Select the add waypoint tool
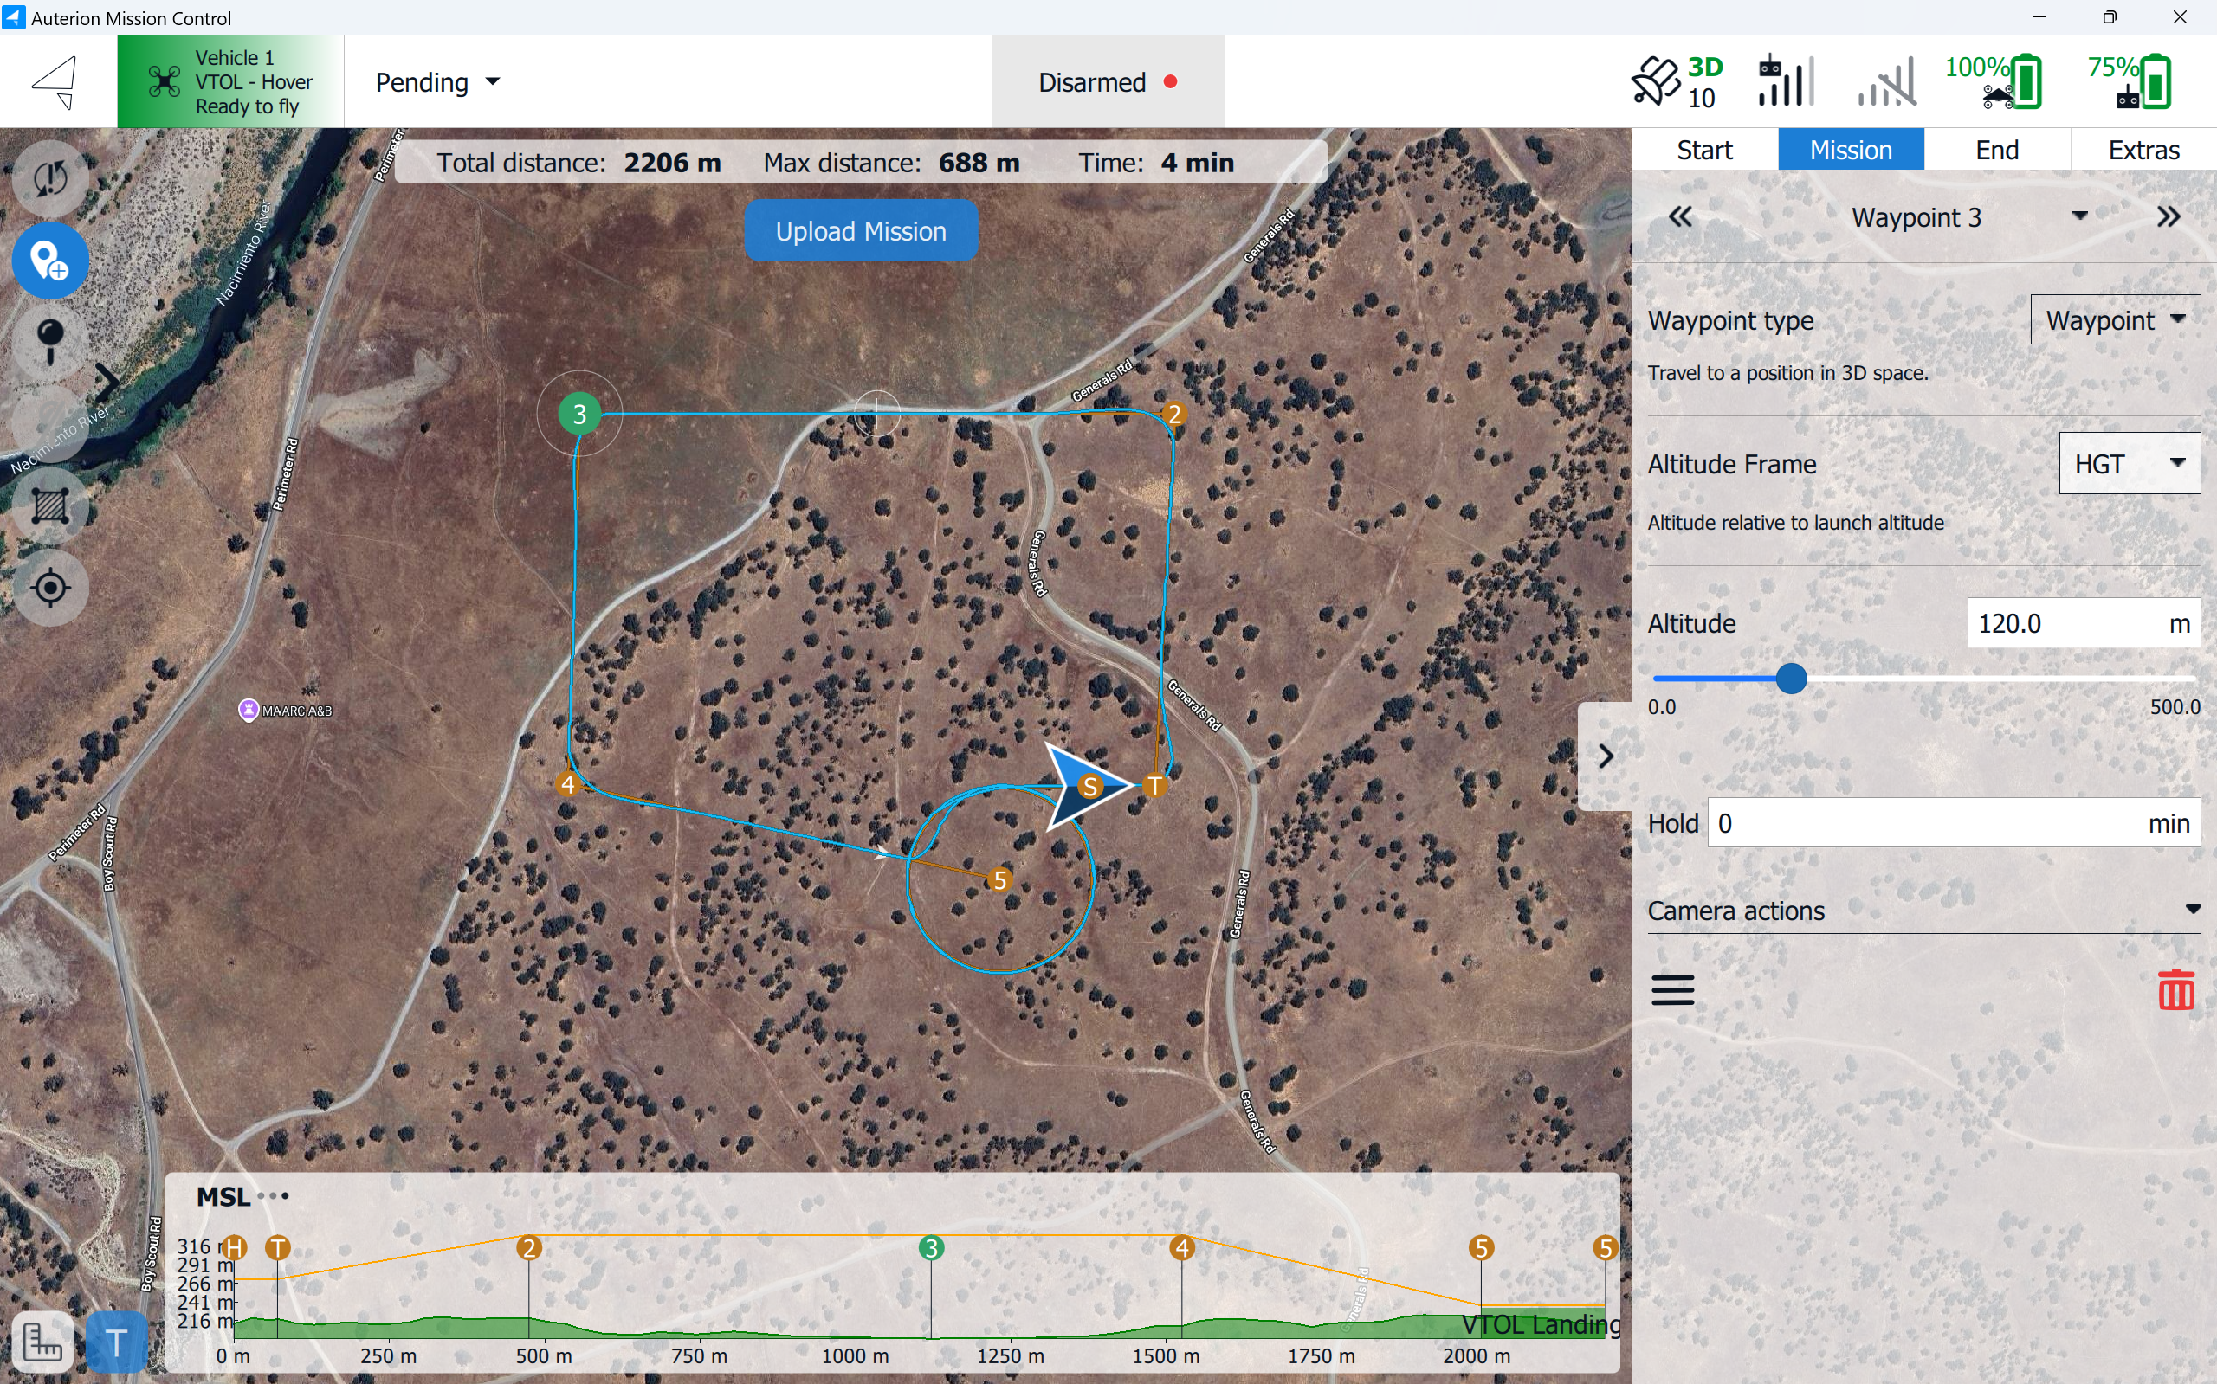The width and height of the screenshot is (2217, 1384). pos(50,260)
